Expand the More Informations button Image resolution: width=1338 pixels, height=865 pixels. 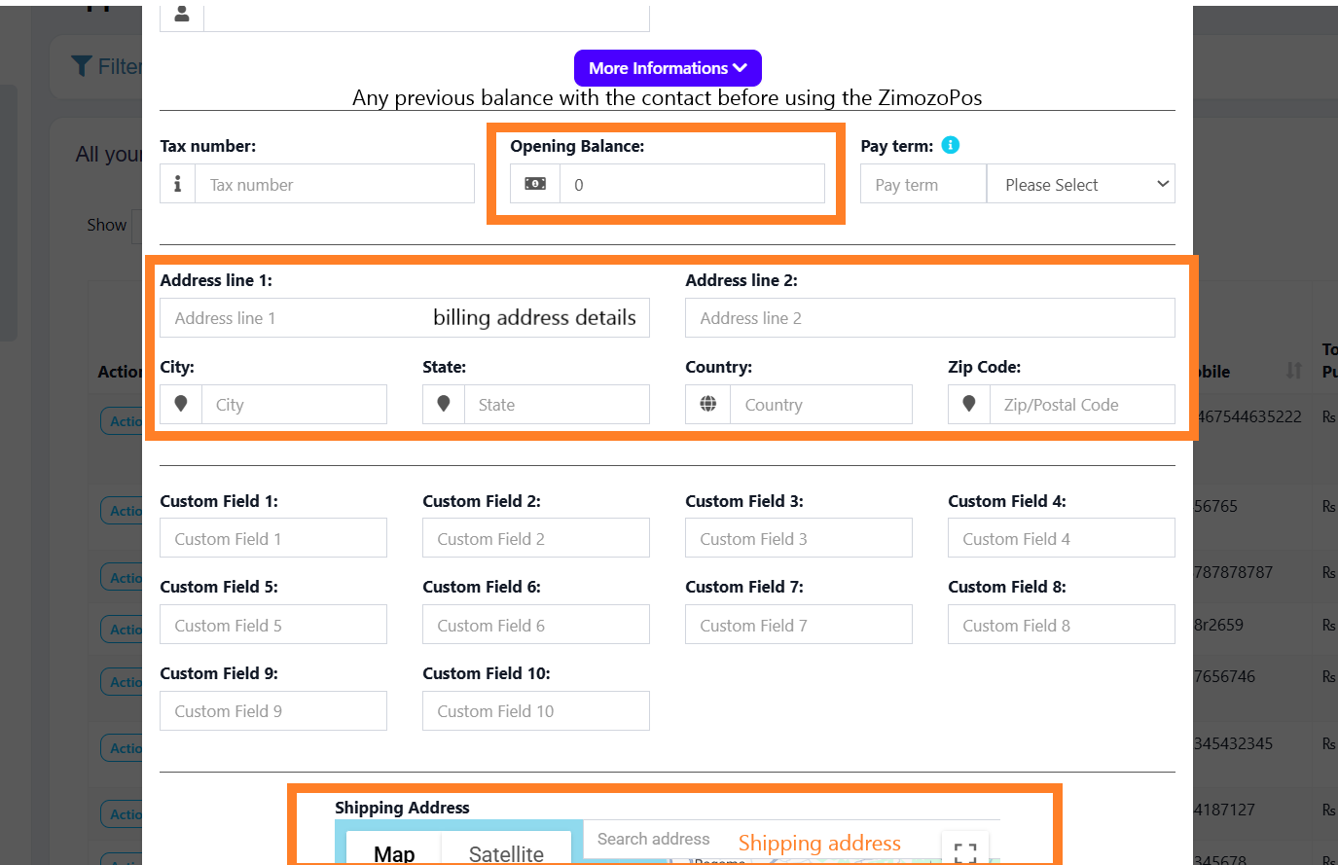tap(668, 68)
